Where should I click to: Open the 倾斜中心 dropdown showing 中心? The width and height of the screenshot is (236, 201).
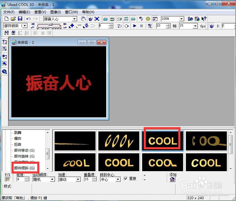point(118,179)
